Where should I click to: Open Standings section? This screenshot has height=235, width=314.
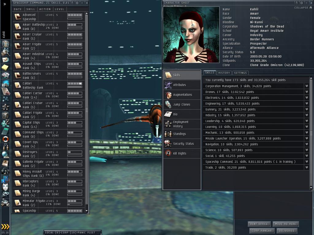pos(182,134)
